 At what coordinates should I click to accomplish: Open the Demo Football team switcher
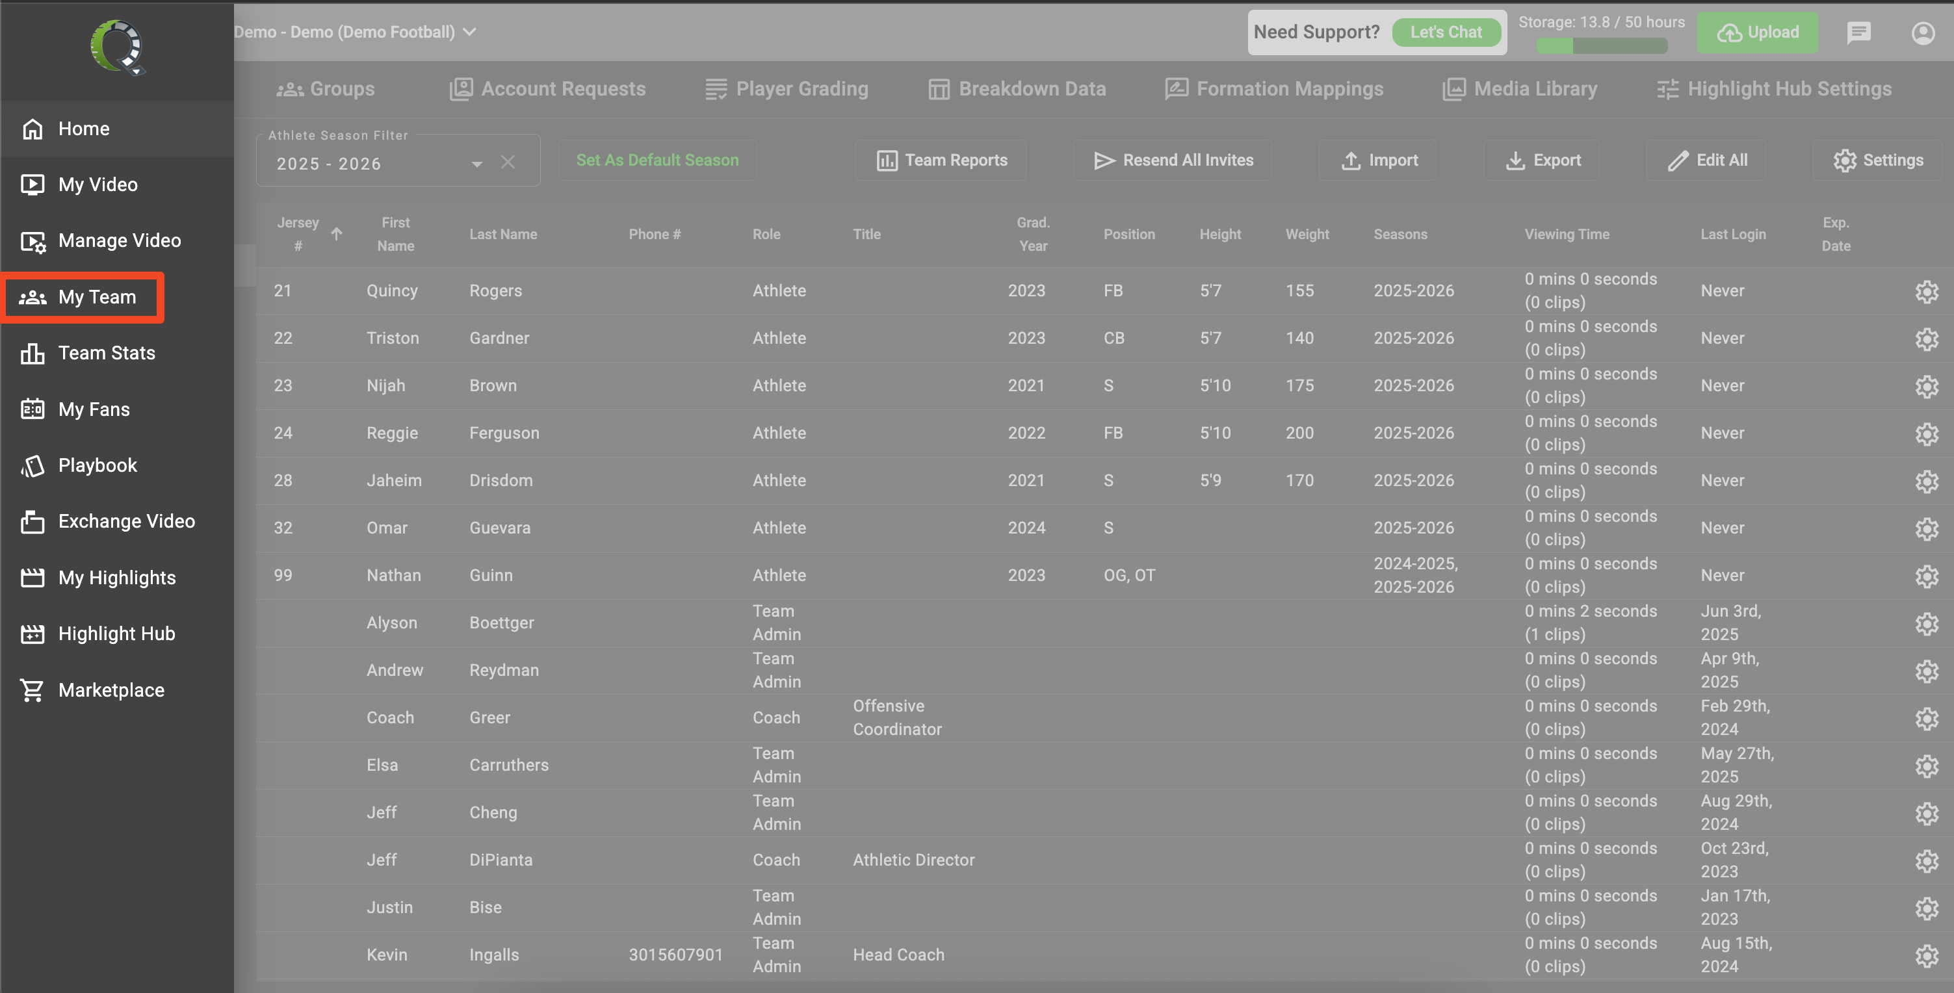pos(354,32)
